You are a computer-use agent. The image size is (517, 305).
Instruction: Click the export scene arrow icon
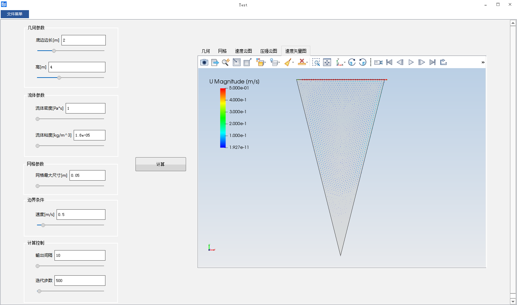215,62
